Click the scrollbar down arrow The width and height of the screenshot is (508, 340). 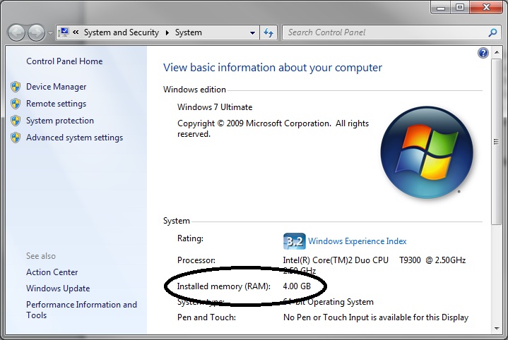tap(497, 329)
